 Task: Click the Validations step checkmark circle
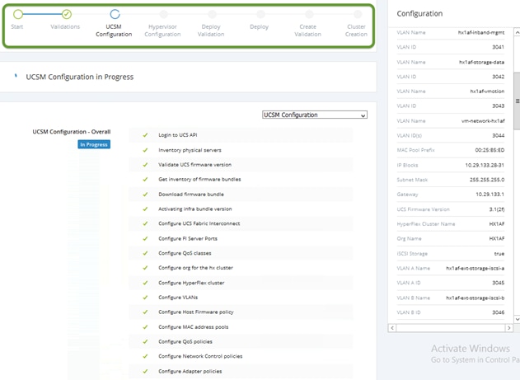(x=67, y=14)
